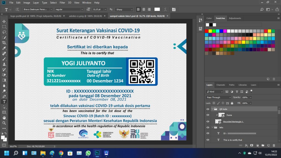Toggle visibility of the frame layer
Screen dimensions: 281x158
click(208, 115)
